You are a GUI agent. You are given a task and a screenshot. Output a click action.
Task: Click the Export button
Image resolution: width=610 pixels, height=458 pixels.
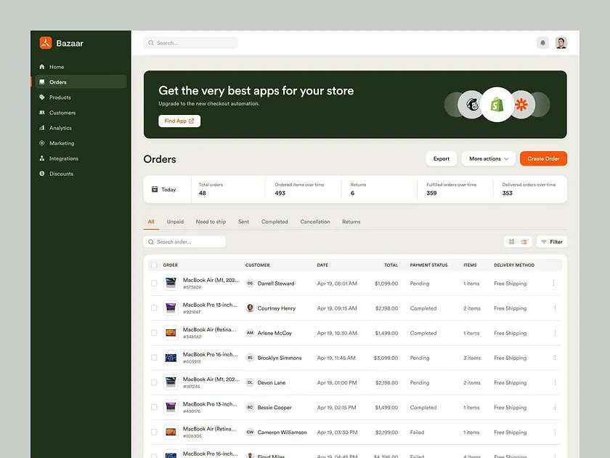pyautogui.click(x=442, y=158)
